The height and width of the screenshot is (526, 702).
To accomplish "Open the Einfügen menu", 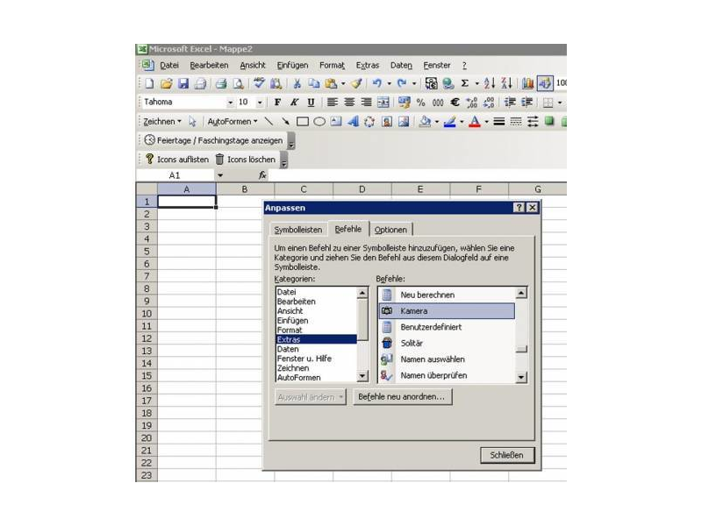I will click(x=292, y=65).
